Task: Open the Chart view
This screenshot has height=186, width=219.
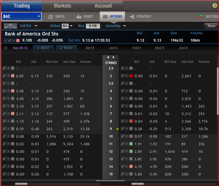Action: [x=85, y=17]
